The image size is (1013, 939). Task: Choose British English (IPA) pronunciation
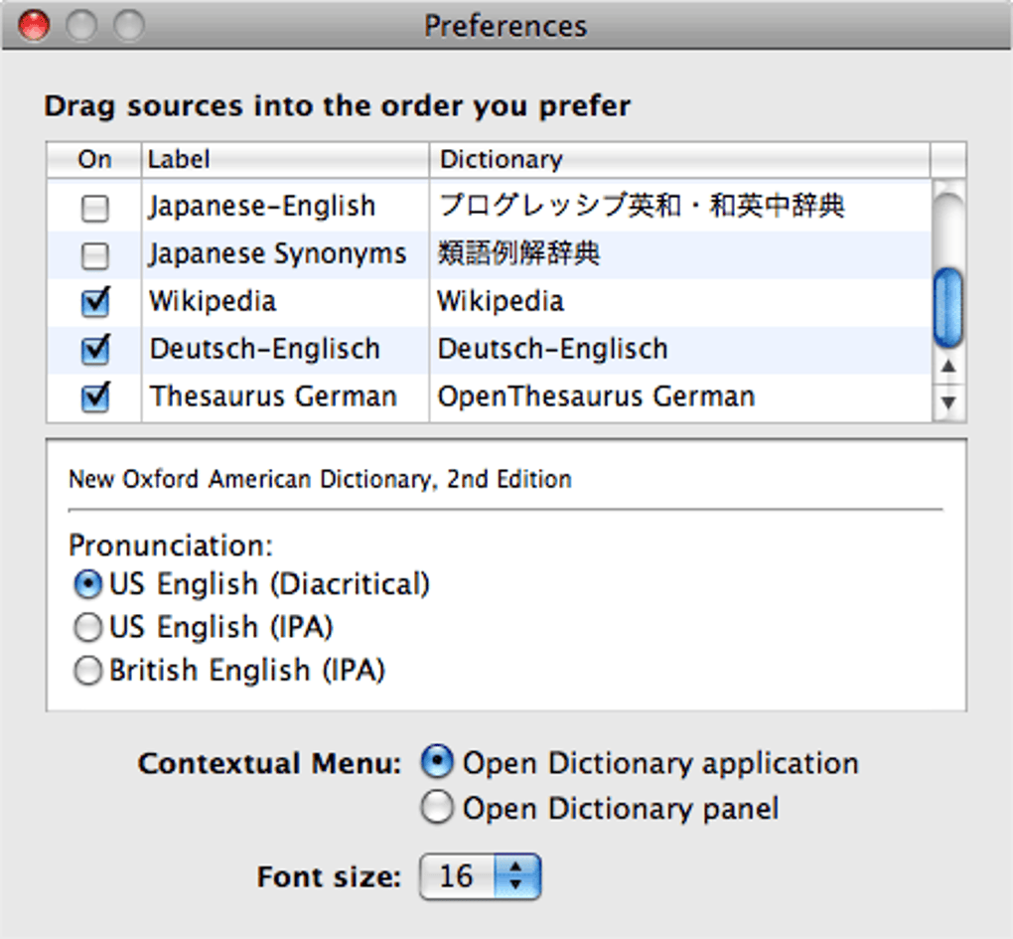pyautogui.click(x=87, y=670)
